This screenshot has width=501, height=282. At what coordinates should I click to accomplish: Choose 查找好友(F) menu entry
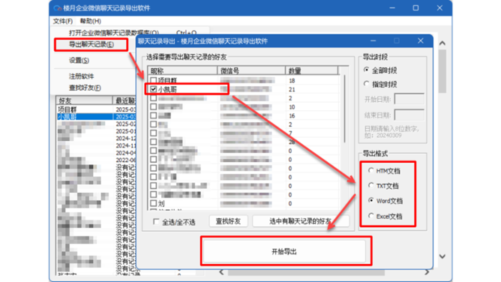pyautogui.click(x=85, y=88)
